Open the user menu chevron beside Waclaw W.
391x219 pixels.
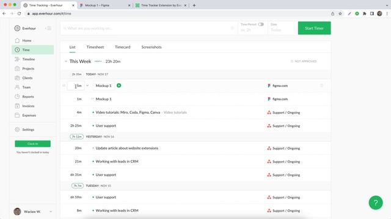point(51,212)
